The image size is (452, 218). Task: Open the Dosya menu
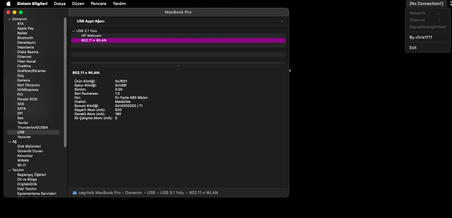pos(60,4)
